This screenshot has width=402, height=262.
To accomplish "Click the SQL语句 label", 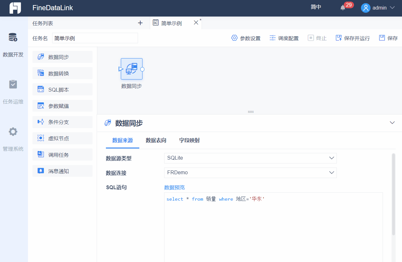I will [x=116, y=188].
